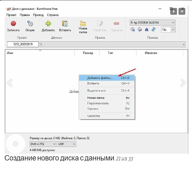Viewport: 192px width, 169px height.
Task: Open the Привод menu
Action: click(x=38, y=15)
